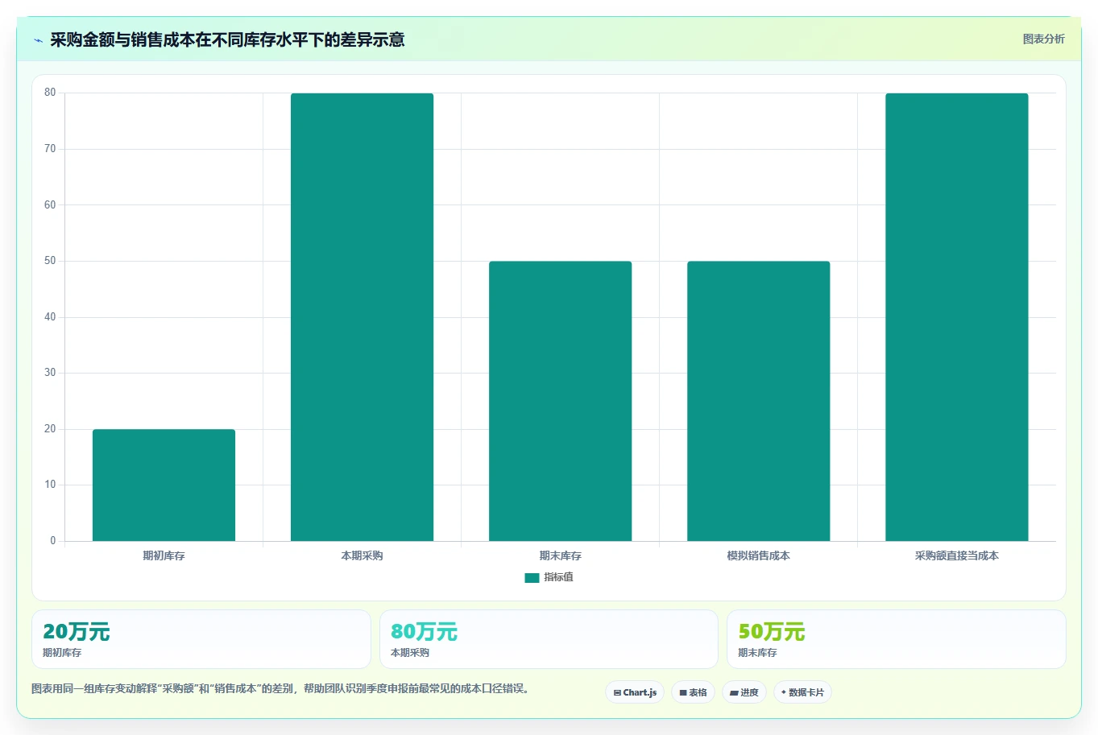Click the description text starting with 图表用同一组库存变动

point(282,689)
